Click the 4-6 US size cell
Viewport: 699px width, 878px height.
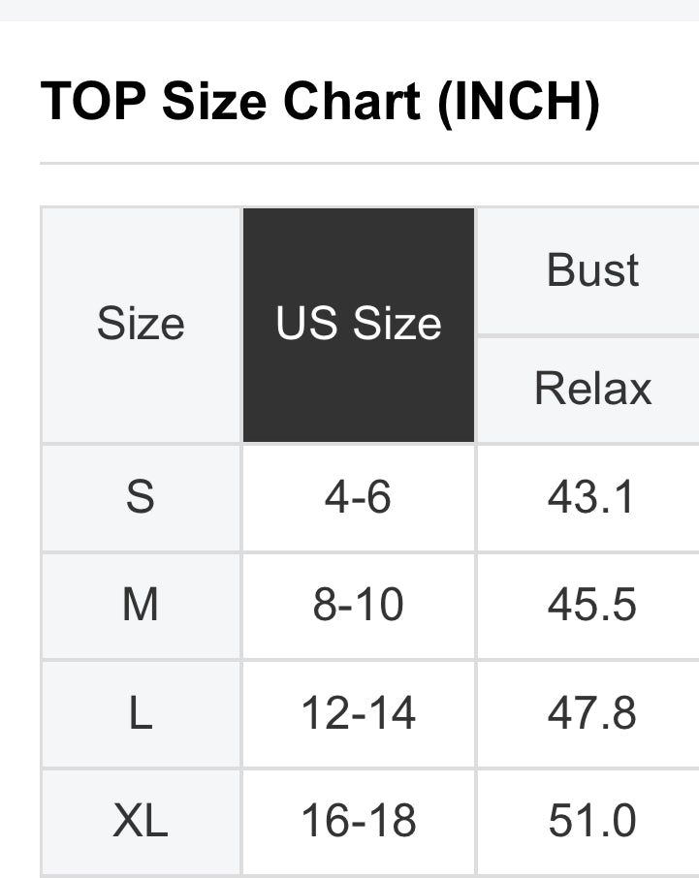pos(359,497)
